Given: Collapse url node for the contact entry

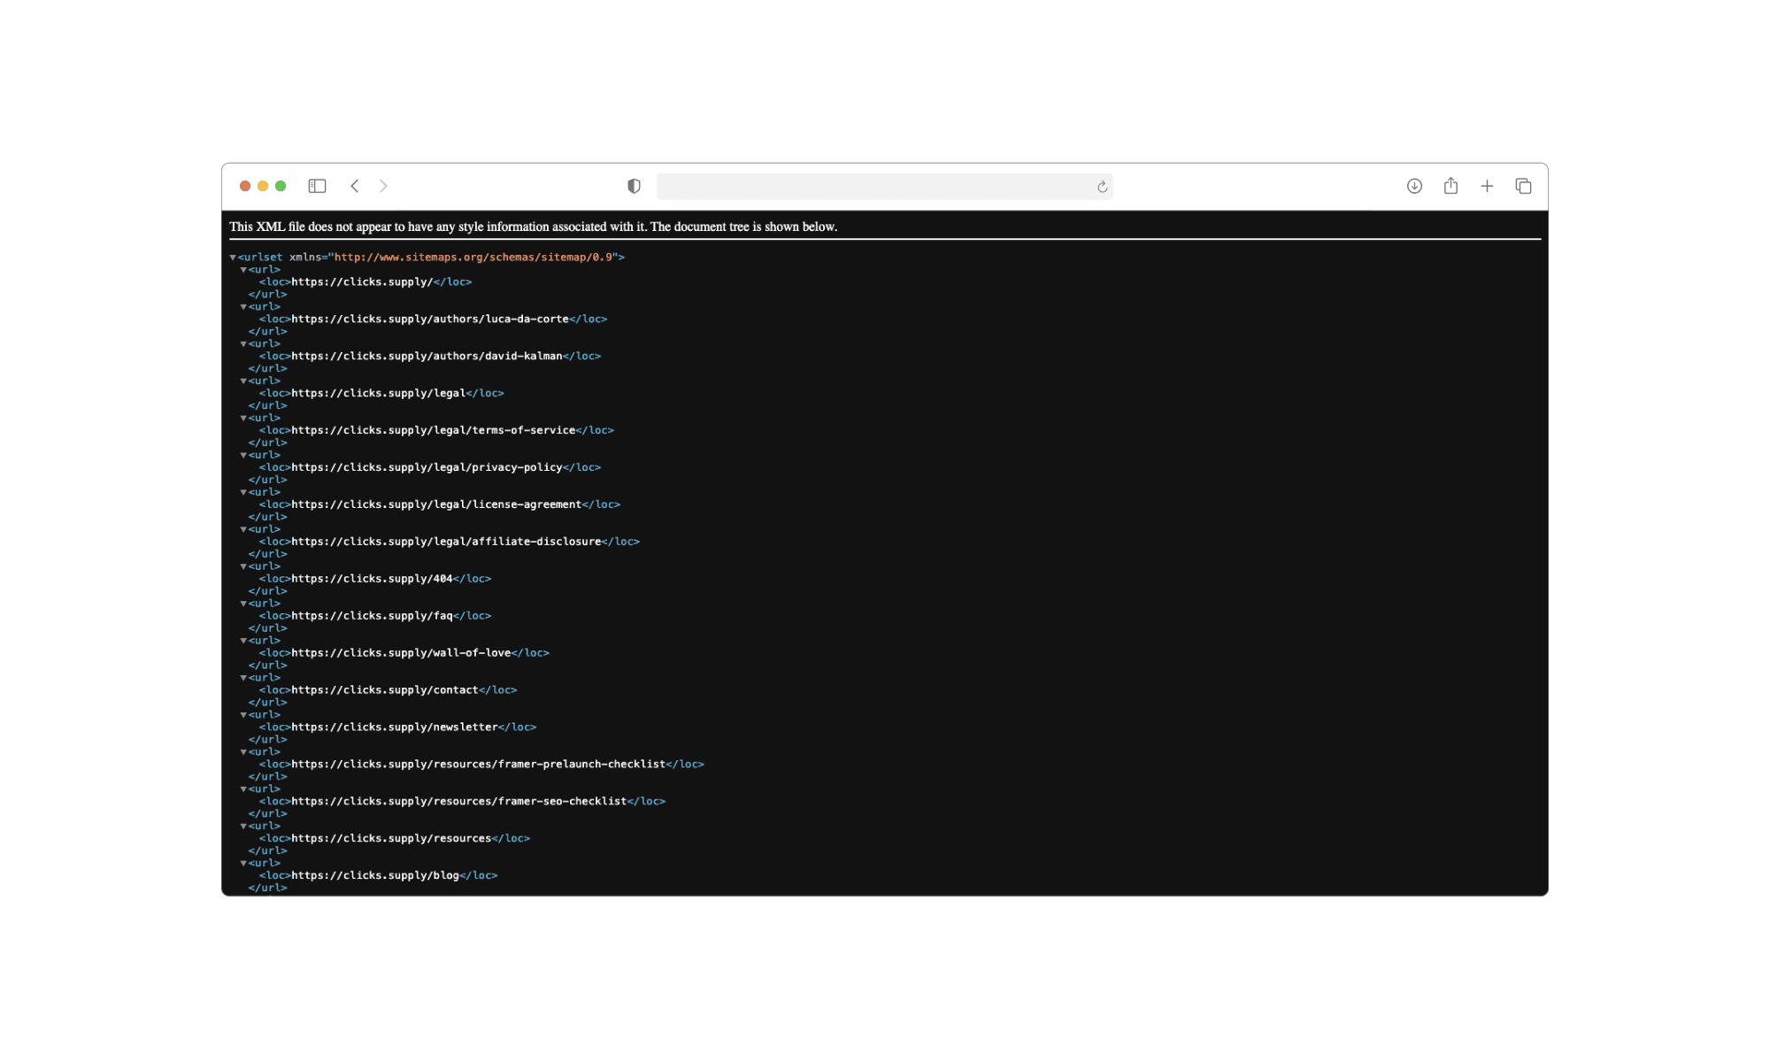Looking at the screenshot, I should pos(243,679).
